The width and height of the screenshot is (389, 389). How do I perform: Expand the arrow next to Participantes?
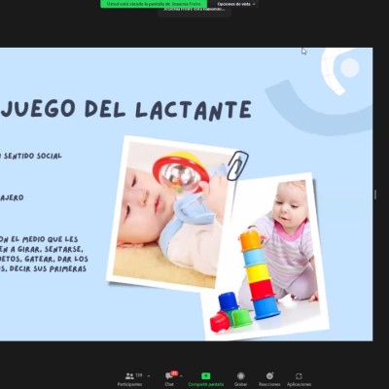(149, 376)
